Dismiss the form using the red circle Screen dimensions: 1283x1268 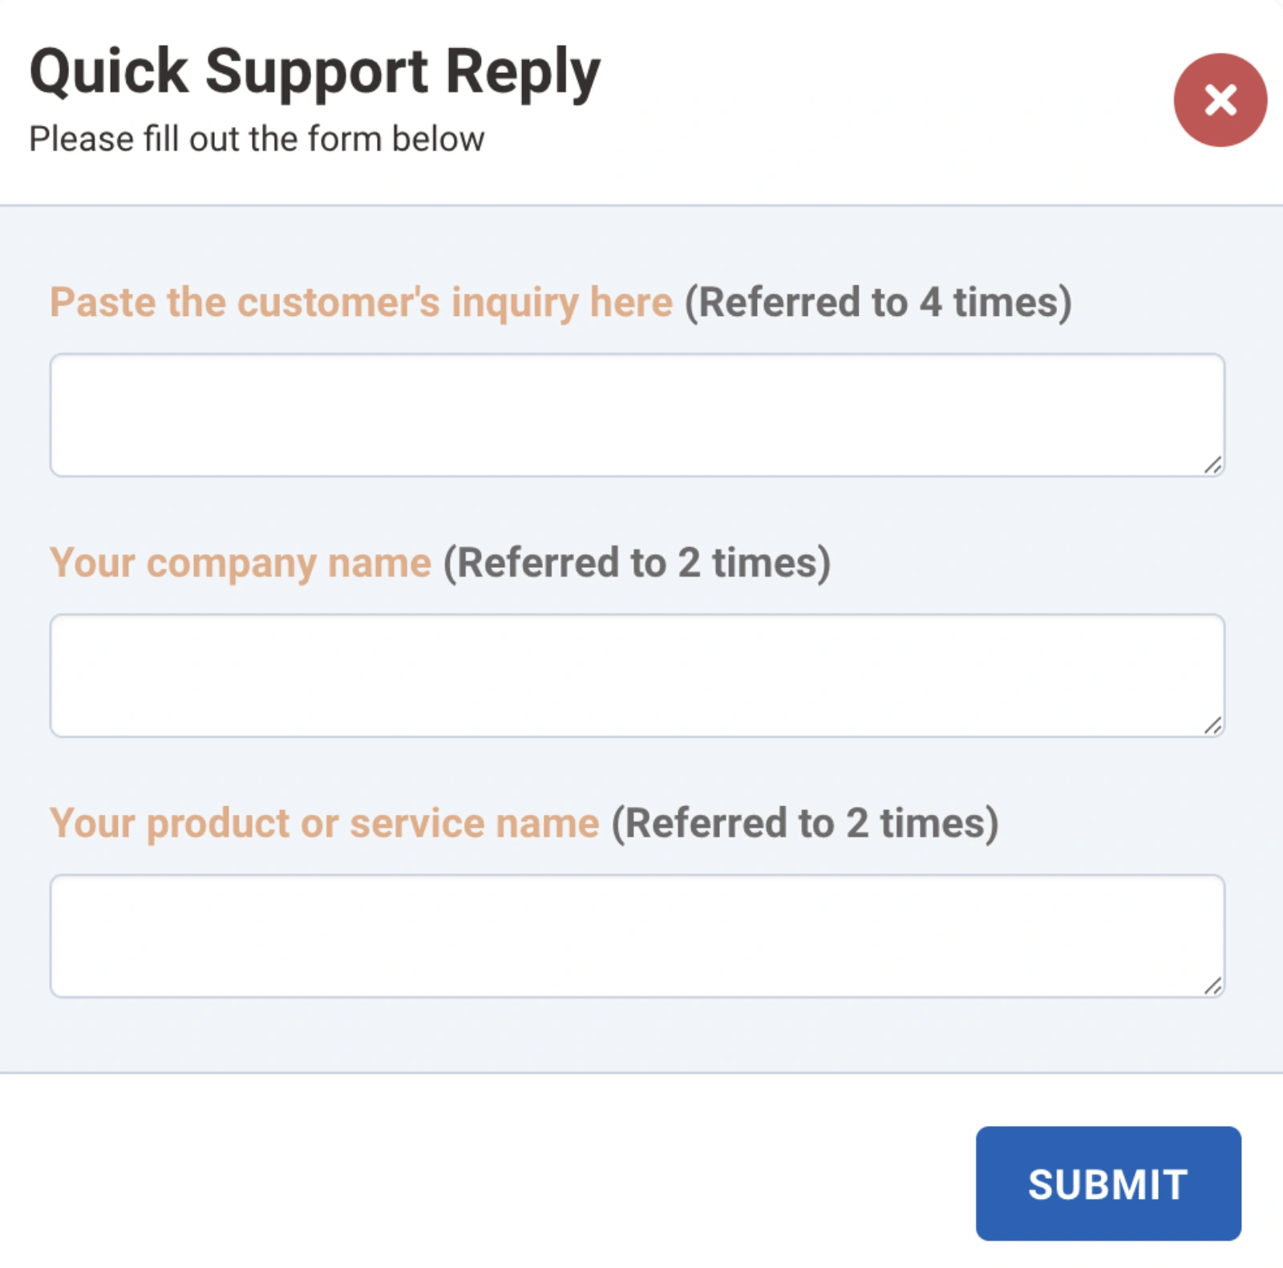pyautogui.click(x=1218, y=100)
